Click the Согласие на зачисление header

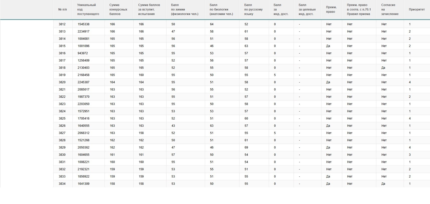point(390,9)
